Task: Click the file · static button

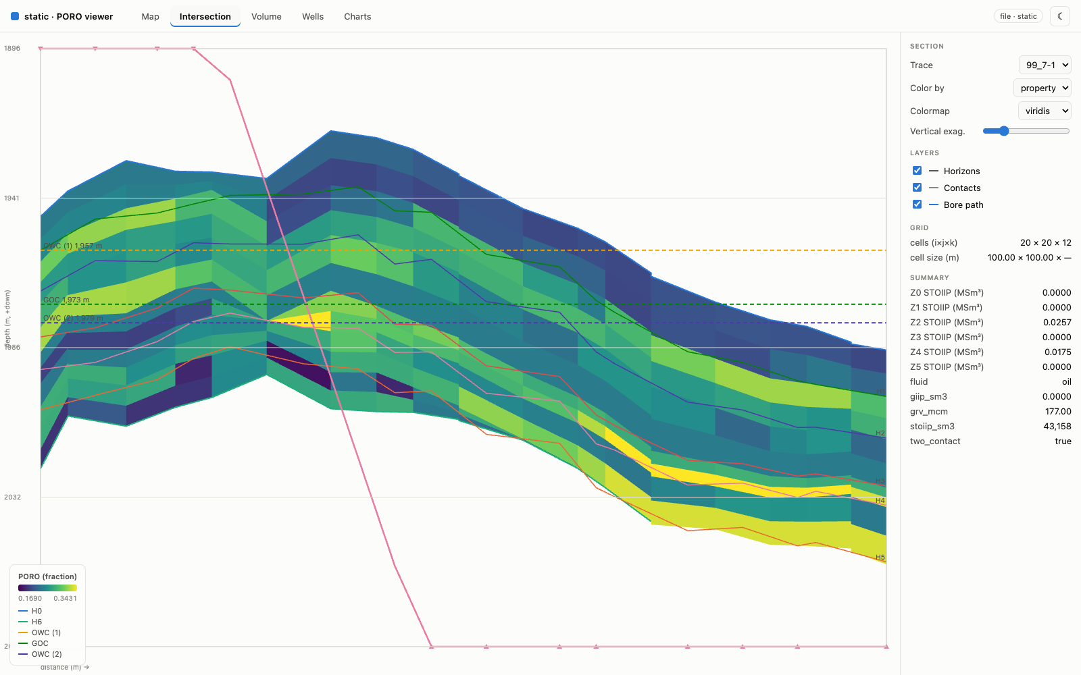Action: [x=1018, y=16]
